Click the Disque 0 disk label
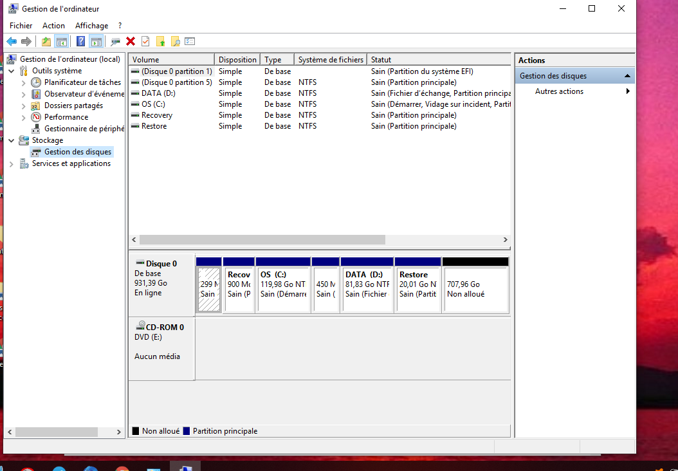678x471 pixels. click(x=161, y=264)
